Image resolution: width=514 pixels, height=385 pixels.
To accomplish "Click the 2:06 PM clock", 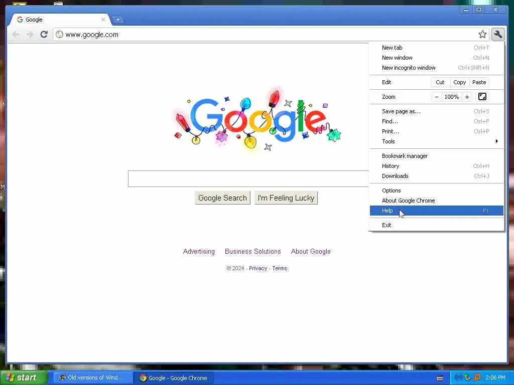I will (x=495, y=378).
